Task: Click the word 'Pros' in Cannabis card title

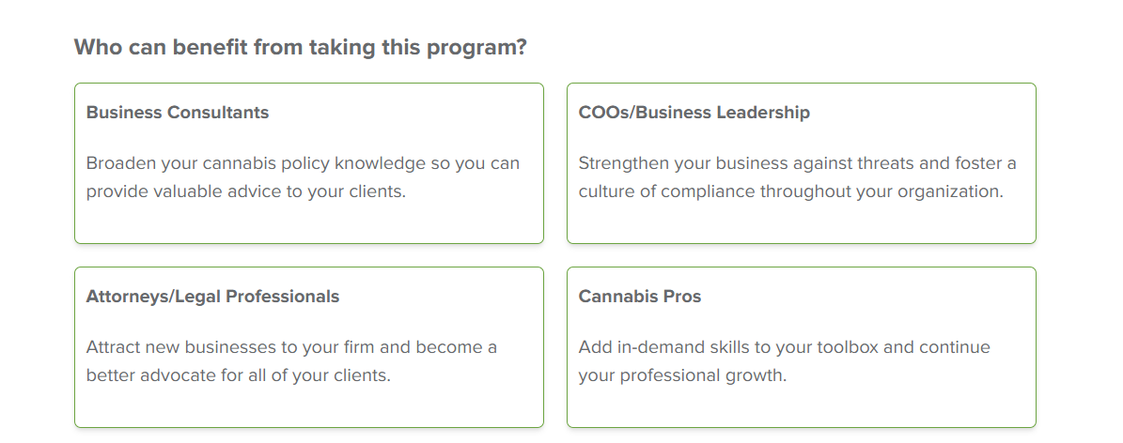Action: [x=682, y=297]
